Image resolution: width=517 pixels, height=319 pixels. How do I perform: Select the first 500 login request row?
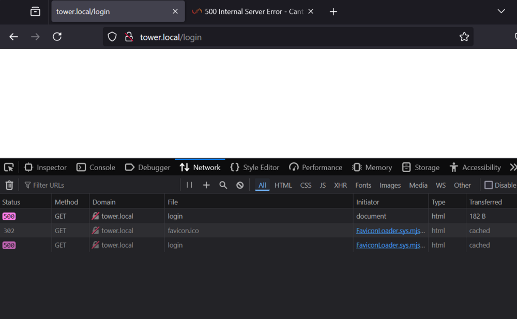pyautogui.click(x=258, y=216)
